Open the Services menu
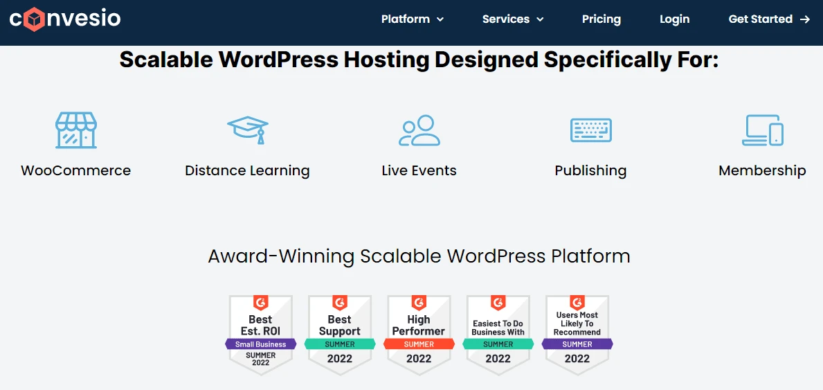 click(x=513, y=19)
